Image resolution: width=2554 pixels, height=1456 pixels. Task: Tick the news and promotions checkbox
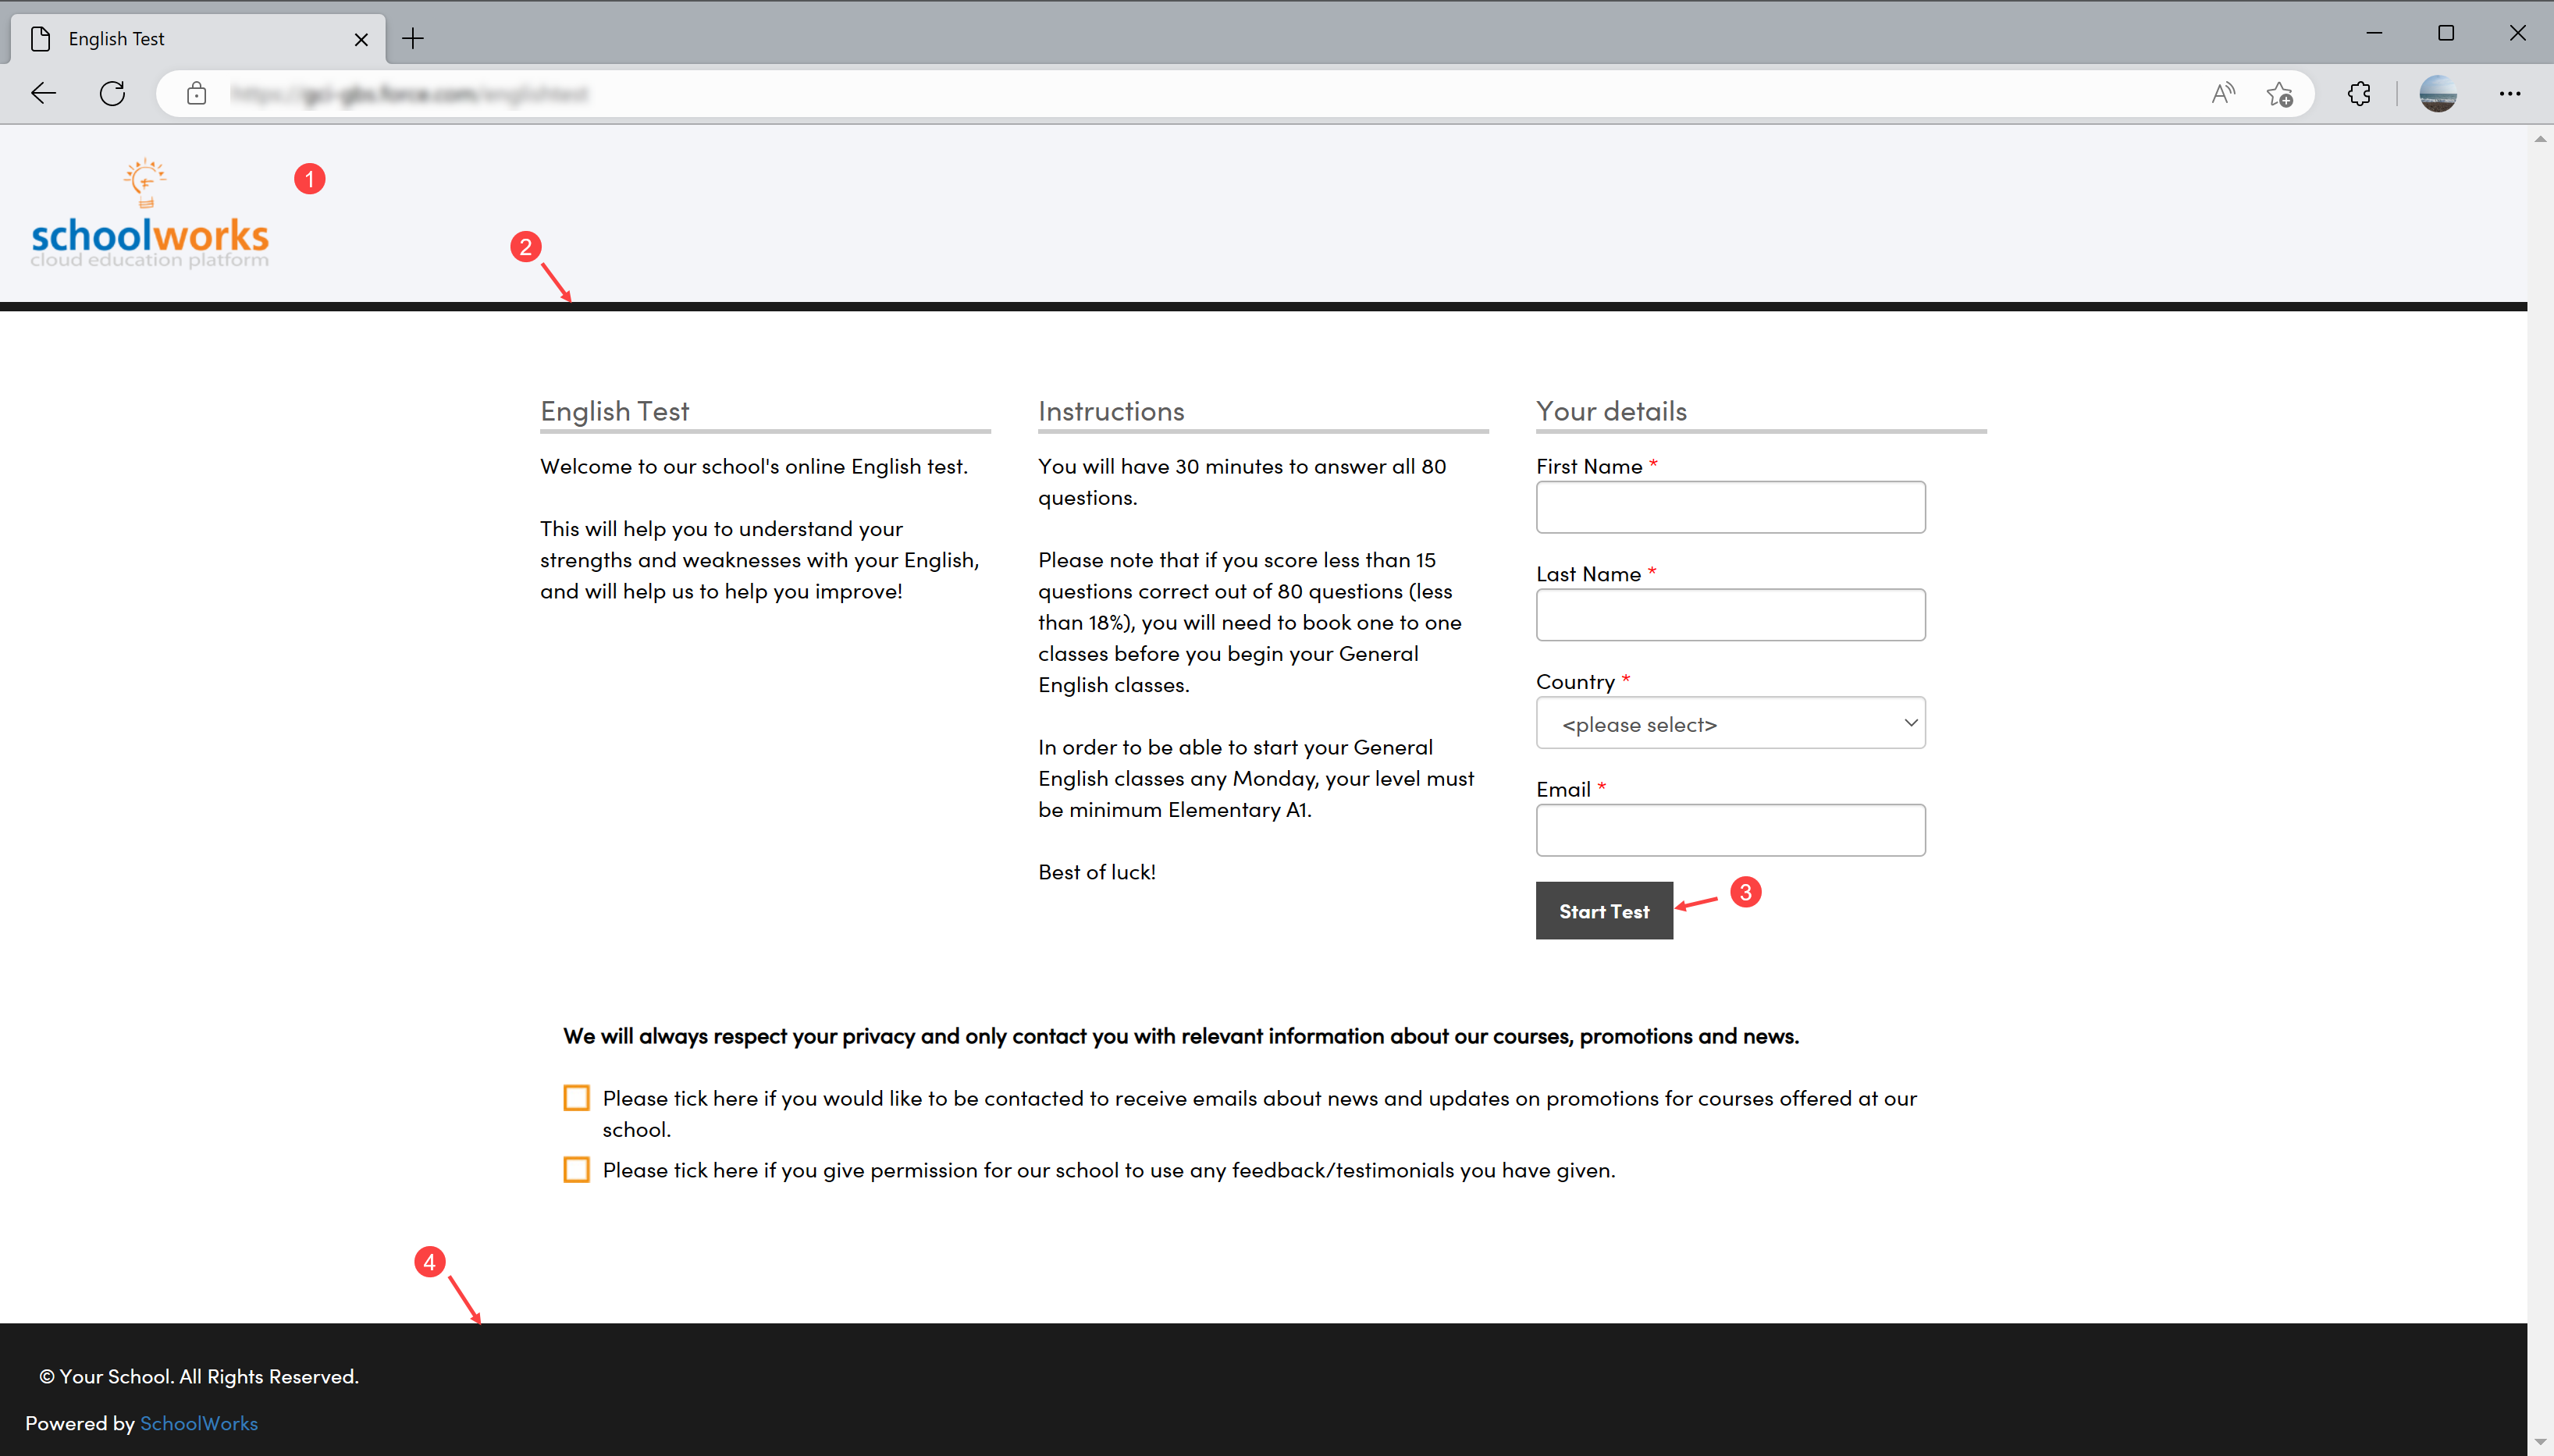click(x=576, y=1098)
